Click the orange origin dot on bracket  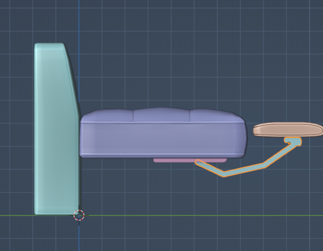click(289, 143)
